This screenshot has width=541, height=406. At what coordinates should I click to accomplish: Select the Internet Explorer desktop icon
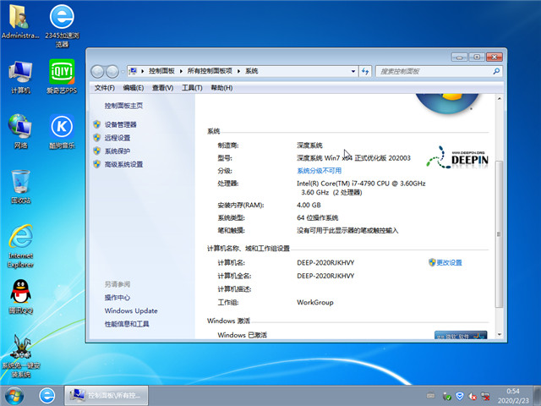point(20,246)
